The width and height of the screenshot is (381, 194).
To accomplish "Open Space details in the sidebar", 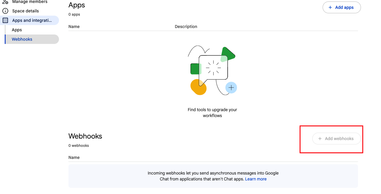I will (x=25, y=11).
